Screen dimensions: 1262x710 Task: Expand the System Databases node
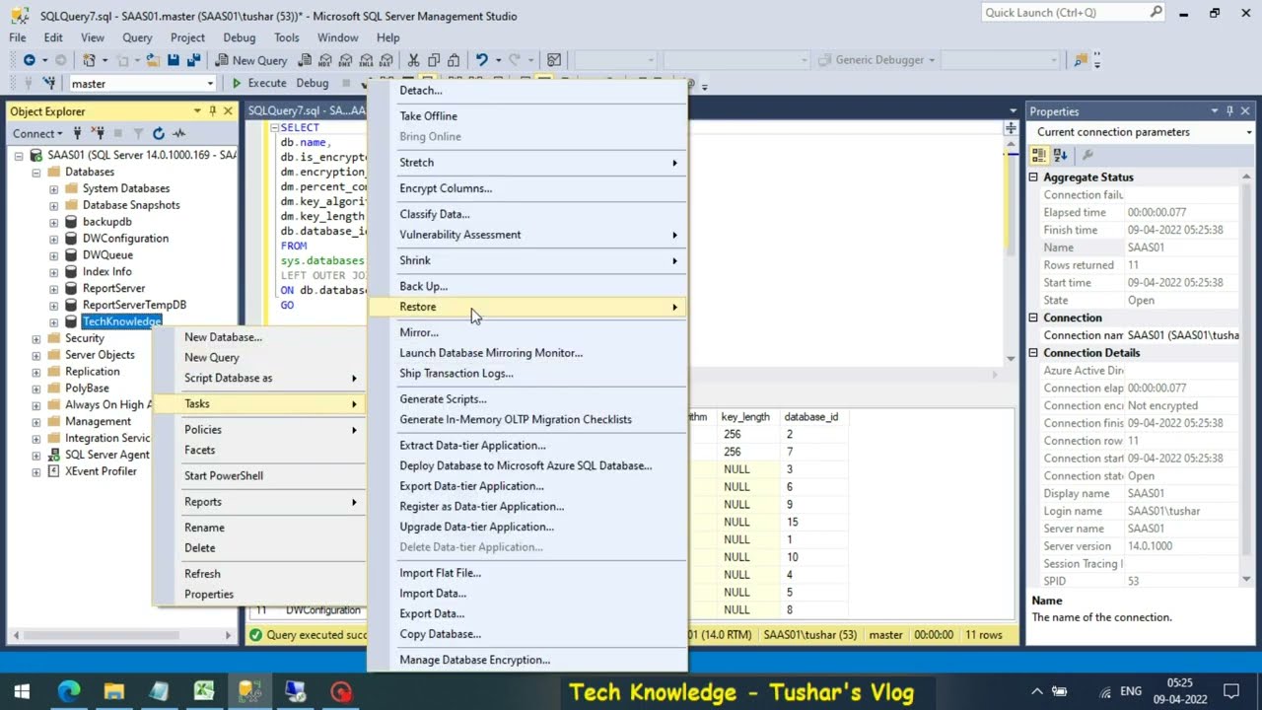(53, 188)
